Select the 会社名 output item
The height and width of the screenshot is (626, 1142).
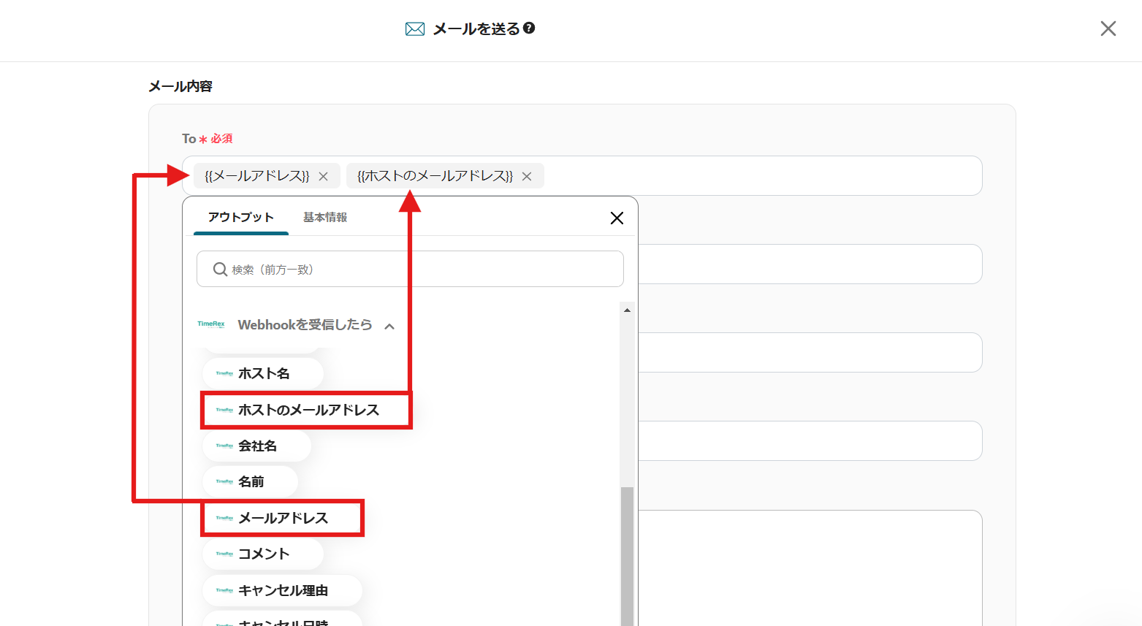coord(256,446)
